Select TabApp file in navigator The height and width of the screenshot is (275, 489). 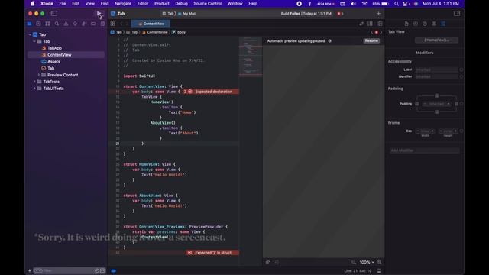[x=54, y=48]
